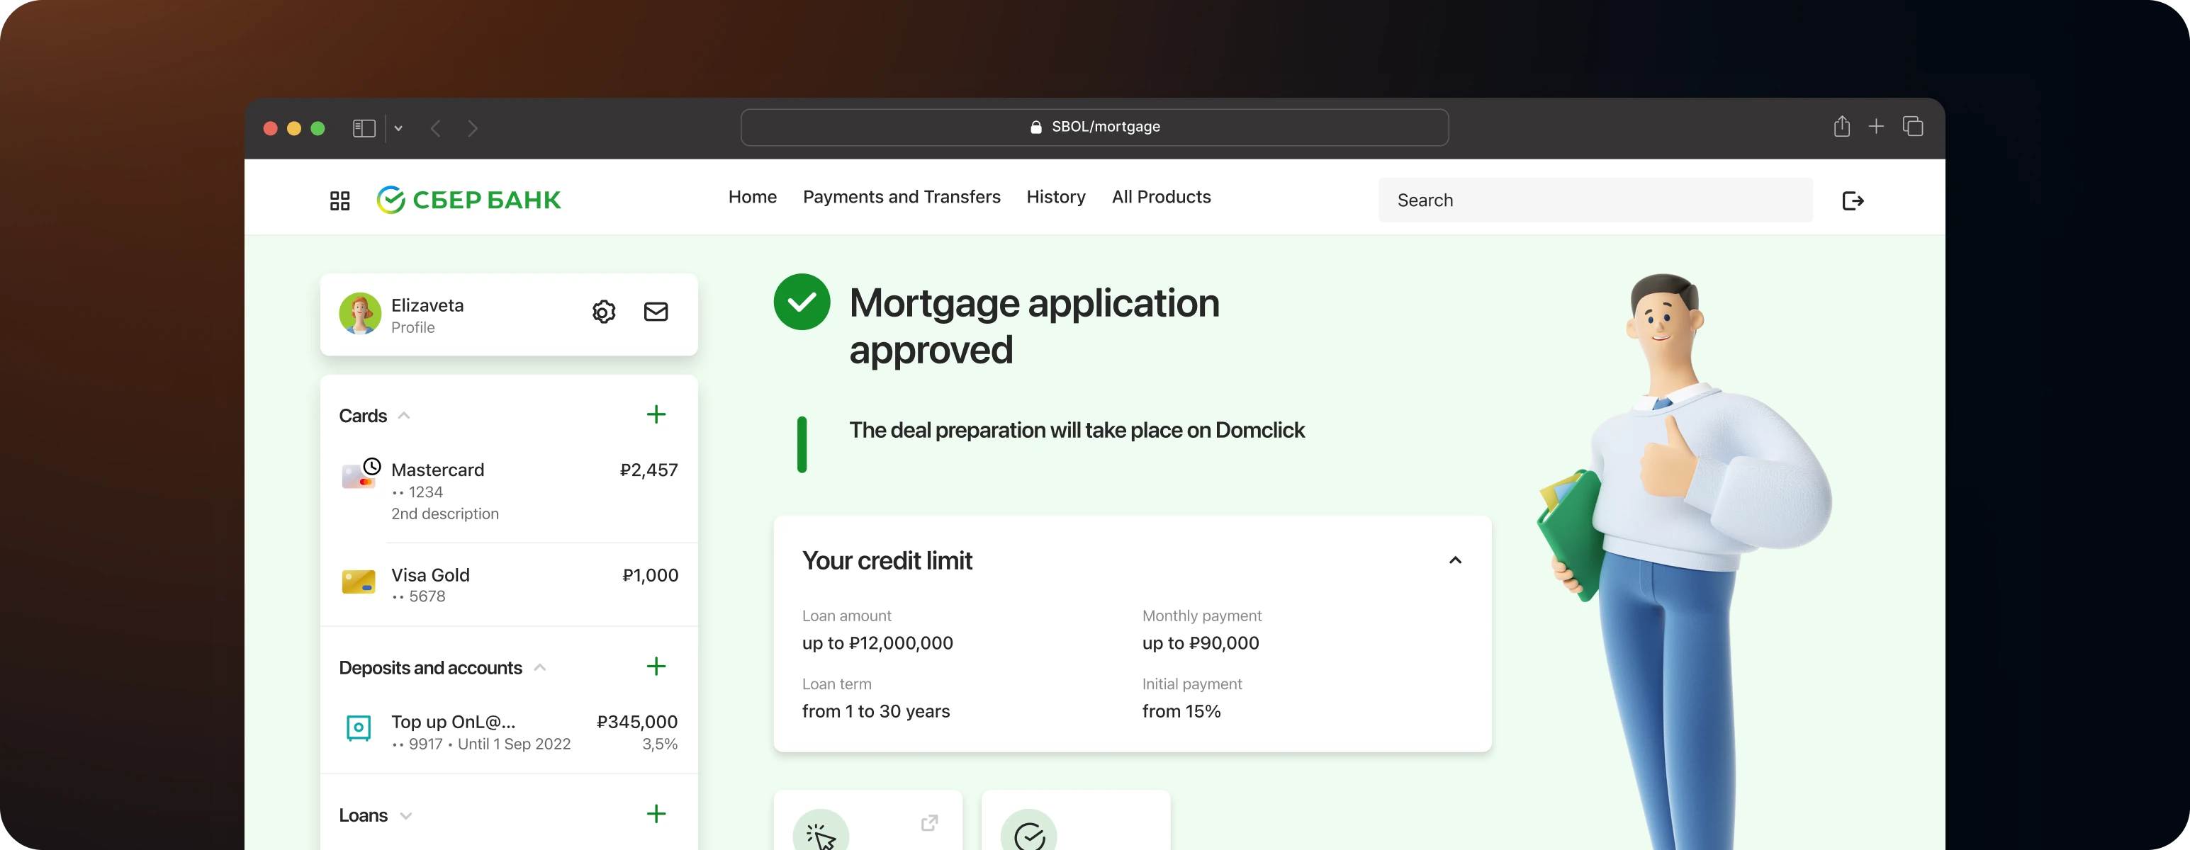Click Elizaveta's profile avatar
This screenshot has height=850, width=2190.
[359, 314]
